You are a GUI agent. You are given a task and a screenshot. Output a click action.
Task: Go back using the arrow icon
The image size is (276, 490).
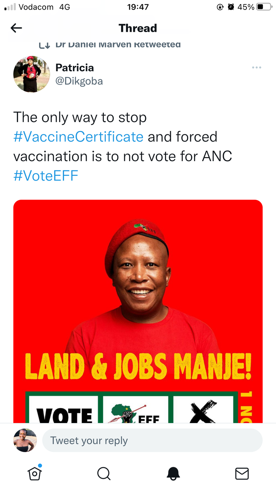[16, 28]
